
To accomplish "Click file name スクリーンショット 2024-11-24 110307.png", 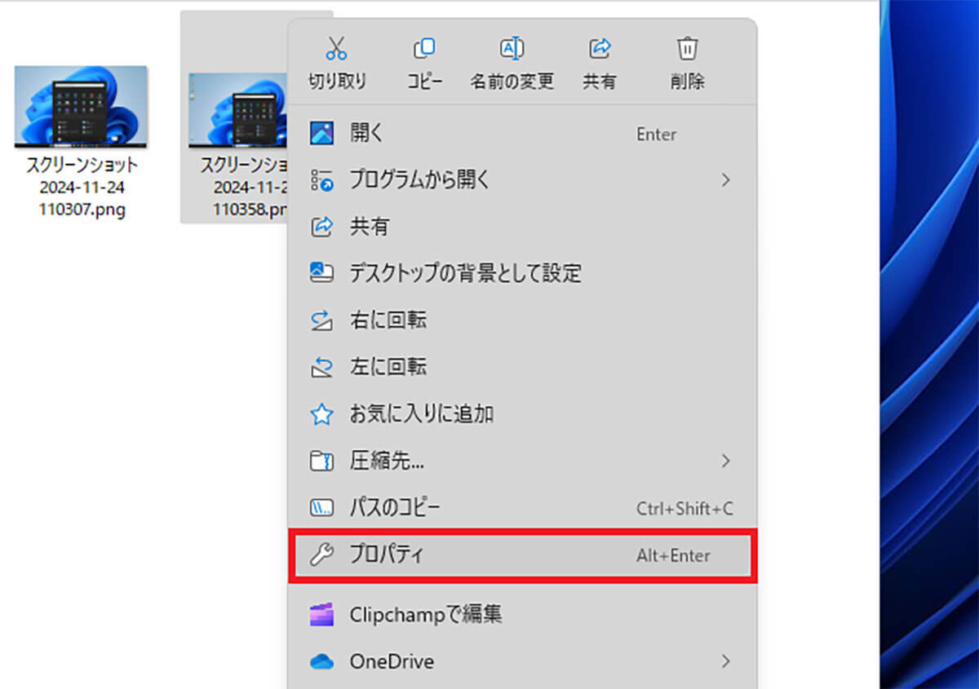I will tap(82, 188).
